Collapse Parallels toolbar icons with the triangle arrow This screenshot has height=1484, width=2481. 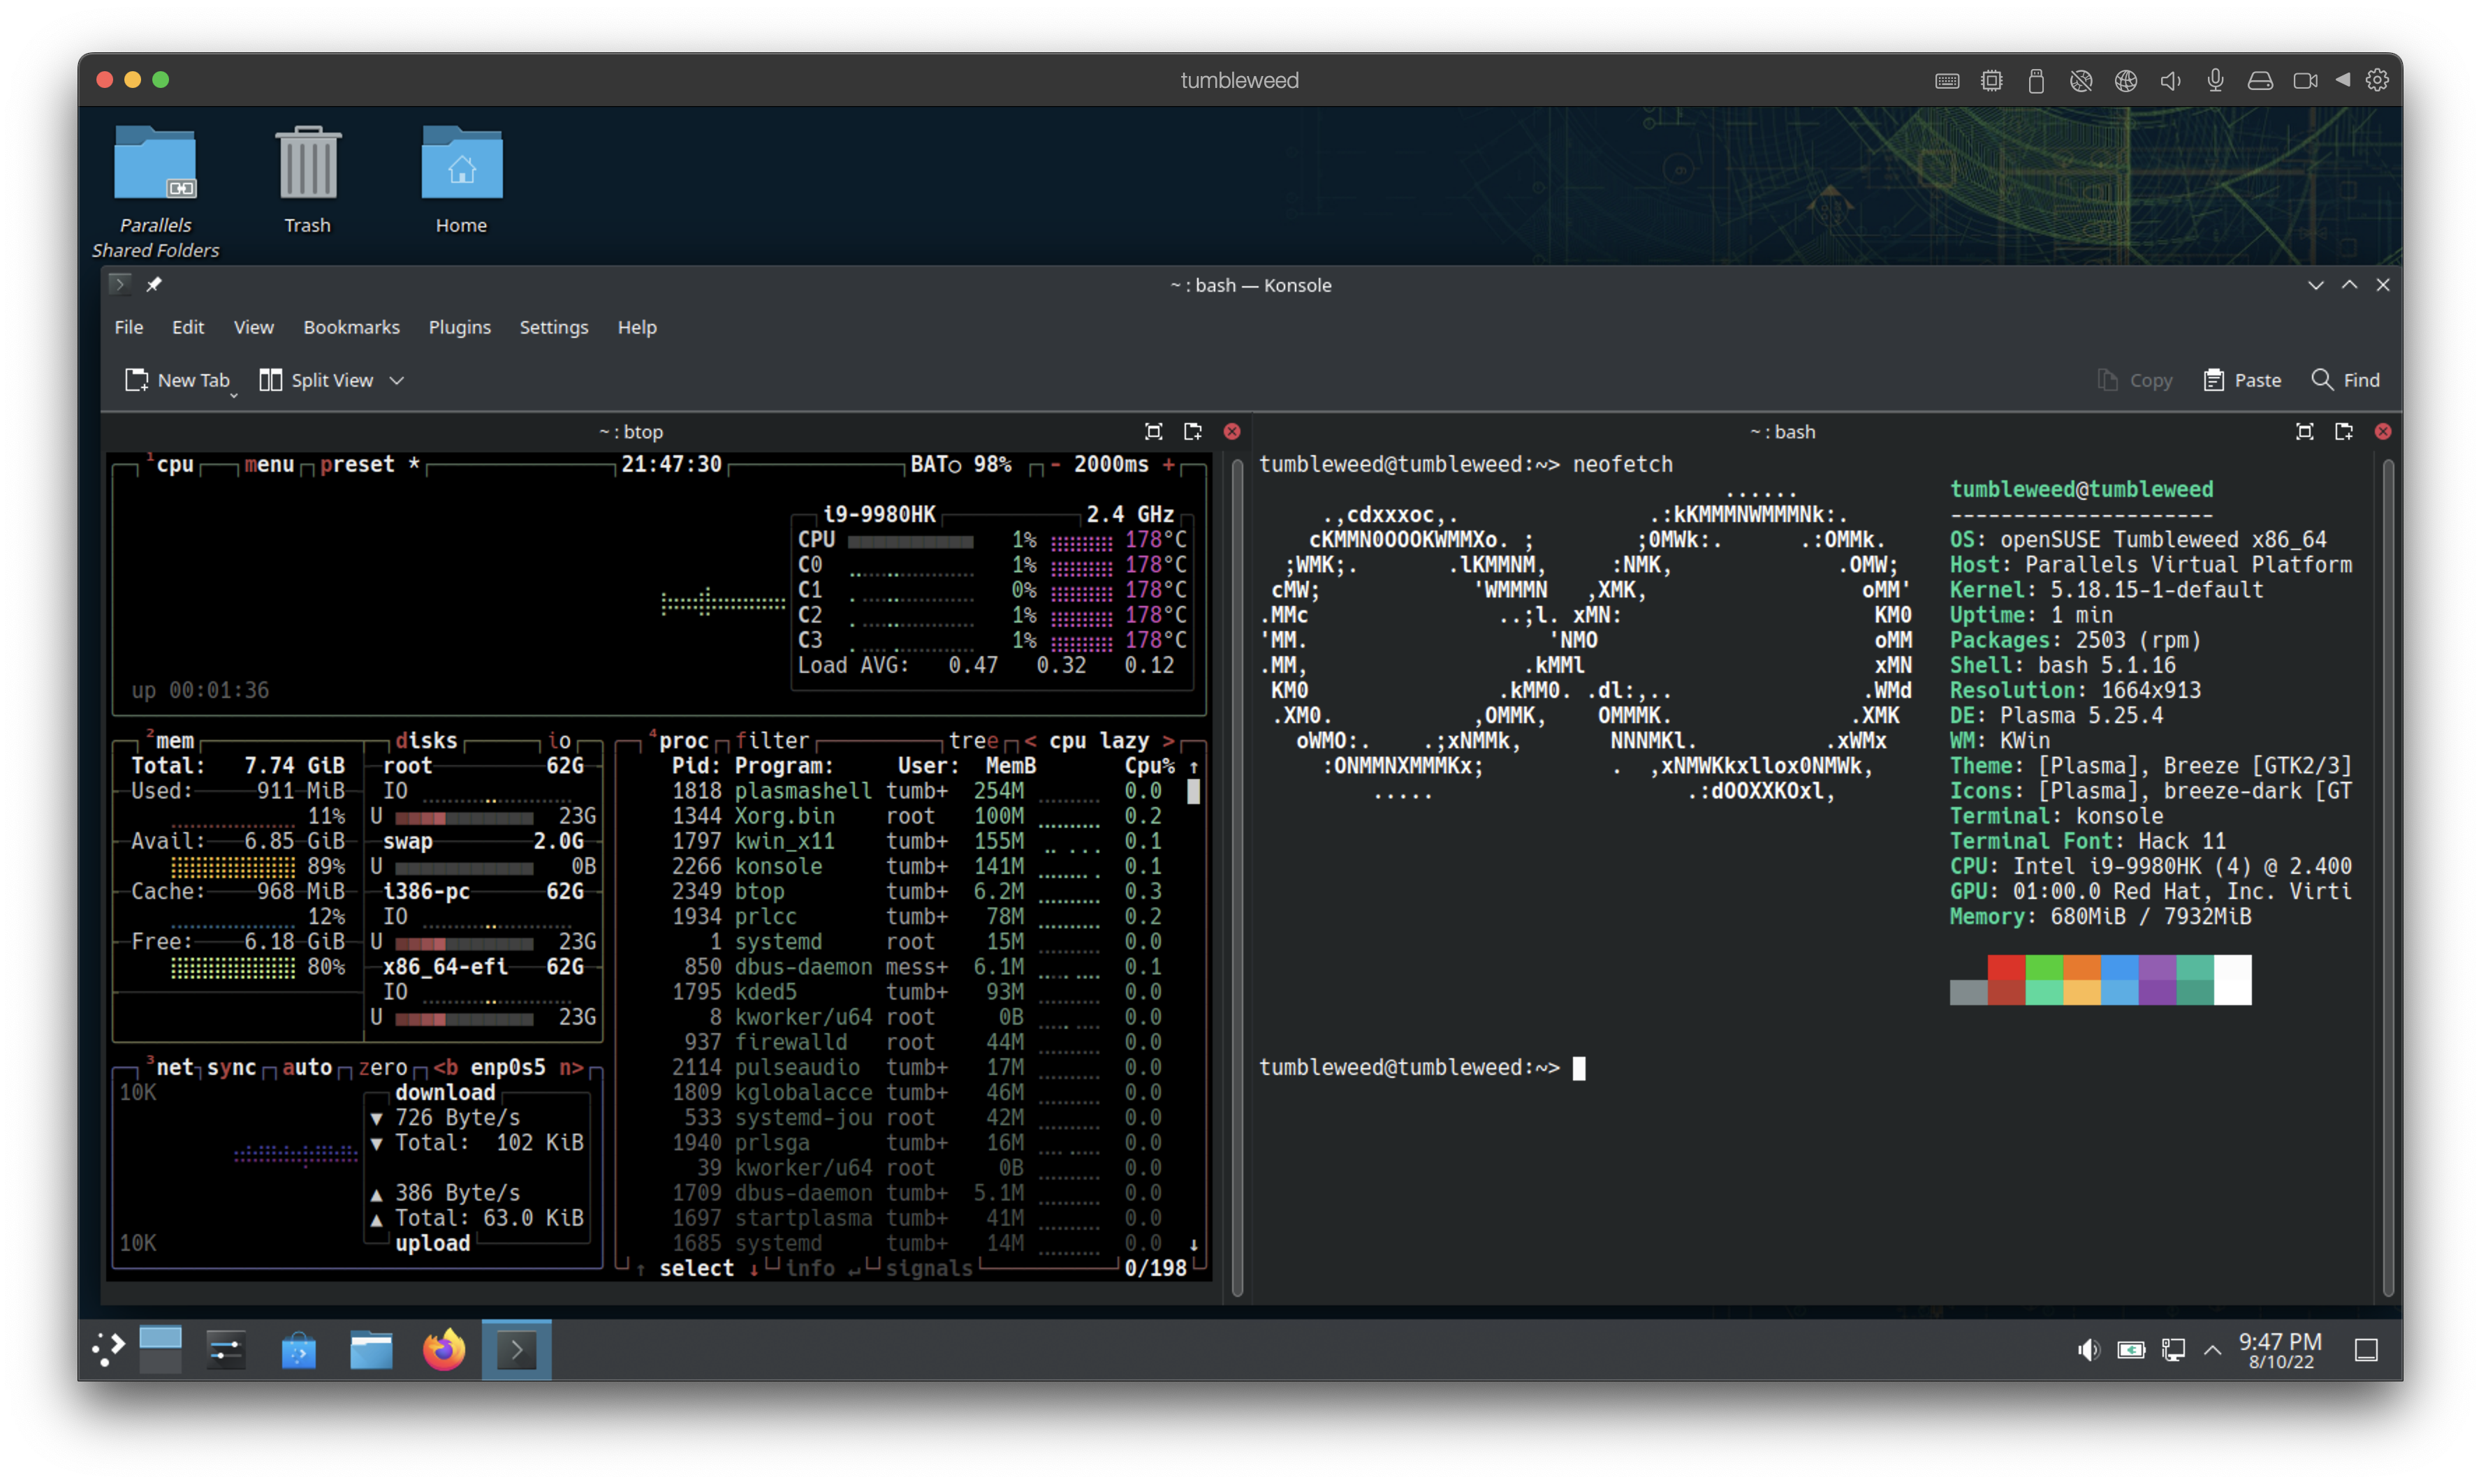(x=2343, y=80)
